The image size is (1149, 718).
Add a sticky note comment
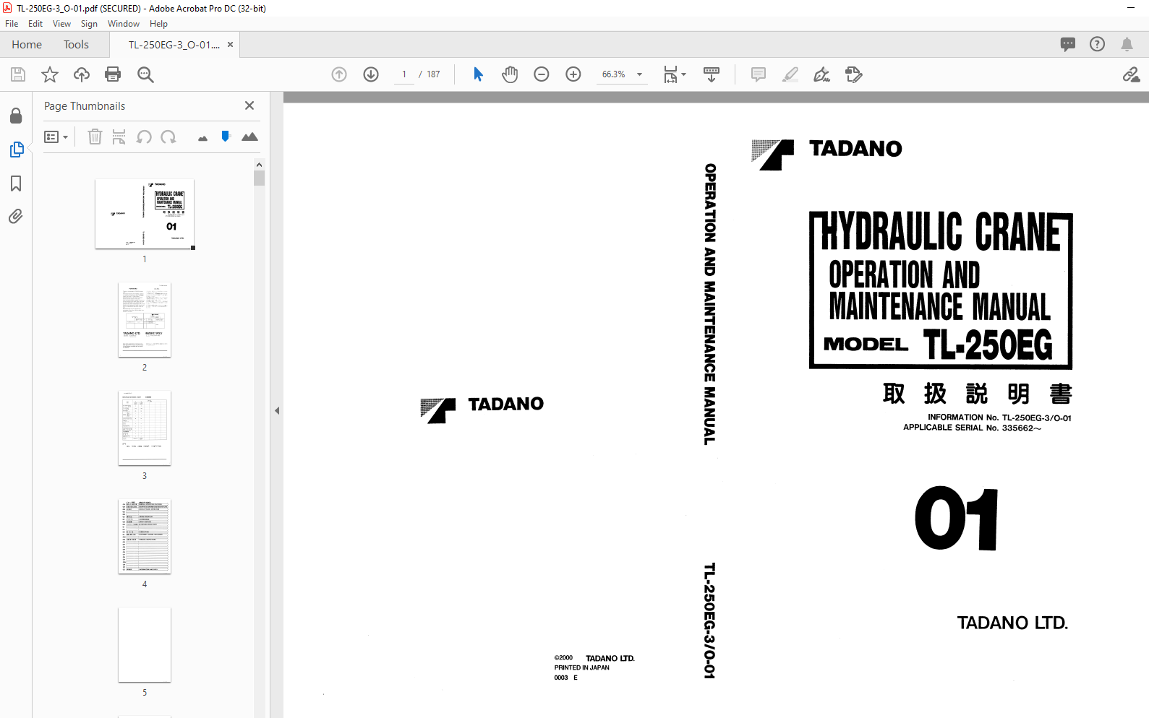[x=759, y=74]
